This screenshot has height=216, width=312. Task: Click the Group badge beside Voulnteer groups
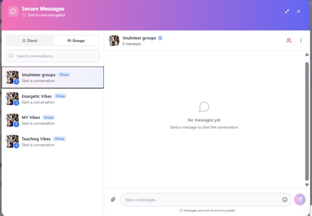pos(64,75)
